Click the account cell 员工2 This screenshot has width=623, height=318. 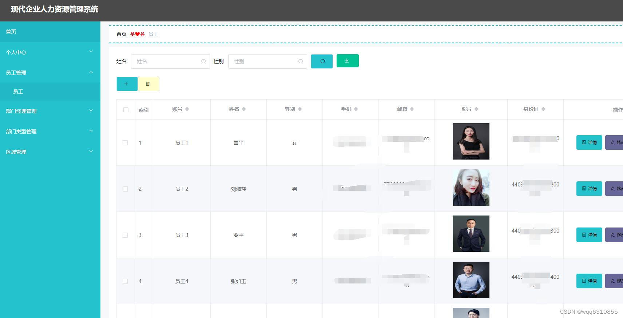[x=182, y=189]
